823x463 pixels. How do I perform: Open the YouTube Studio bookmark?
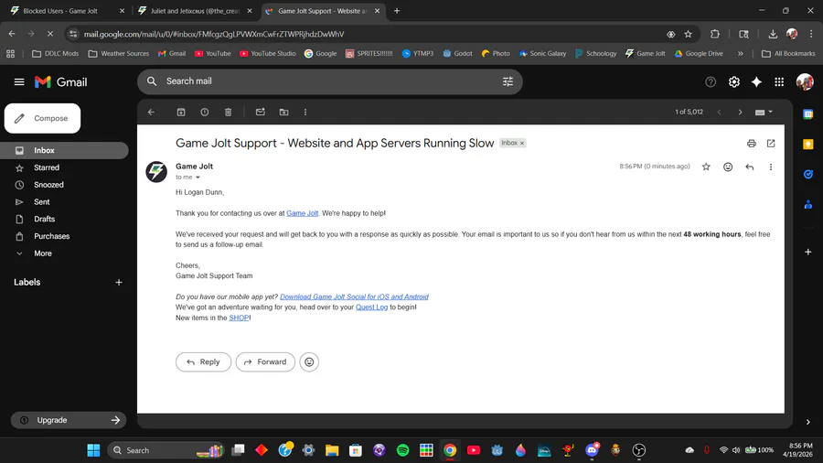tap(267, 54)
